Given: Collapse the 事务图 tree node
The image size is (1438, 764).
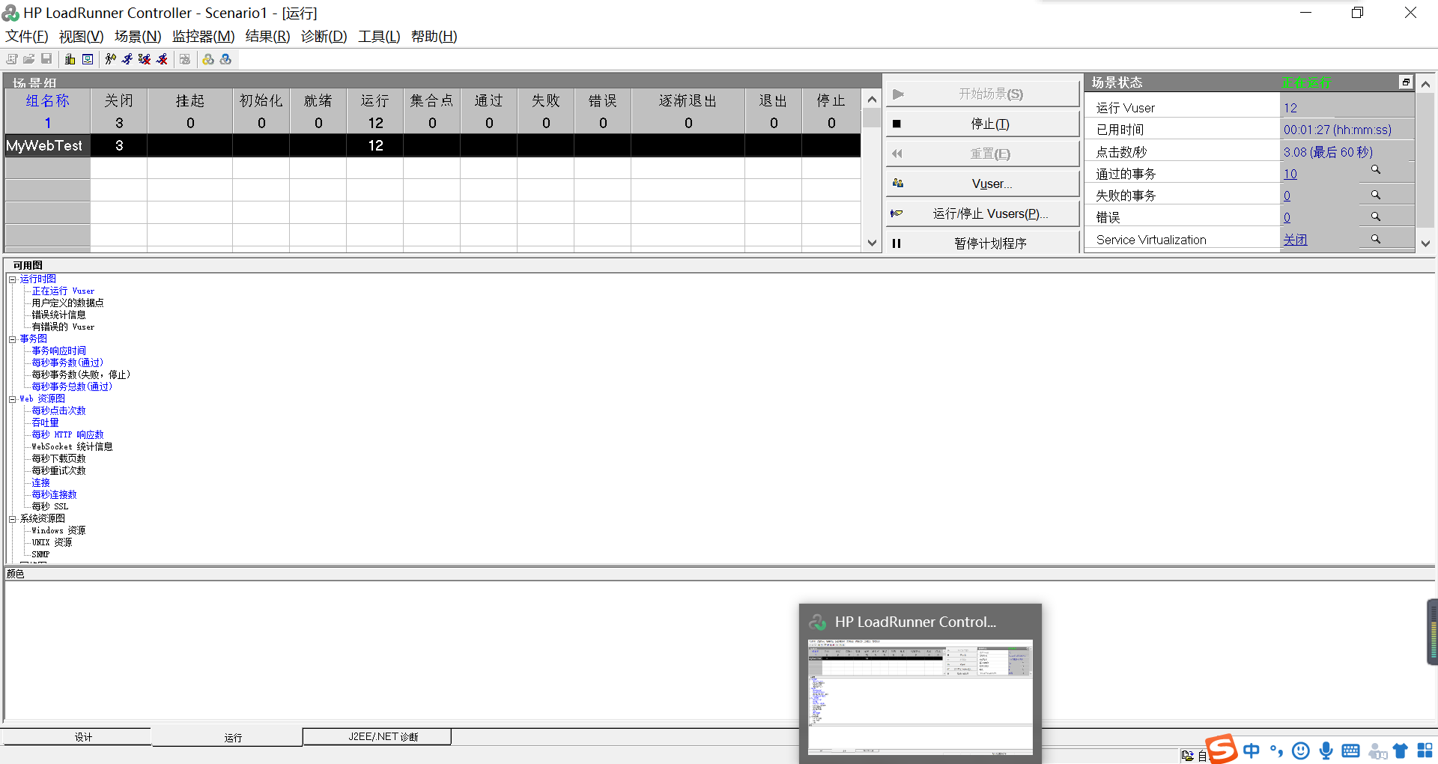Looking at the screenshot, I should coord(12,339).
